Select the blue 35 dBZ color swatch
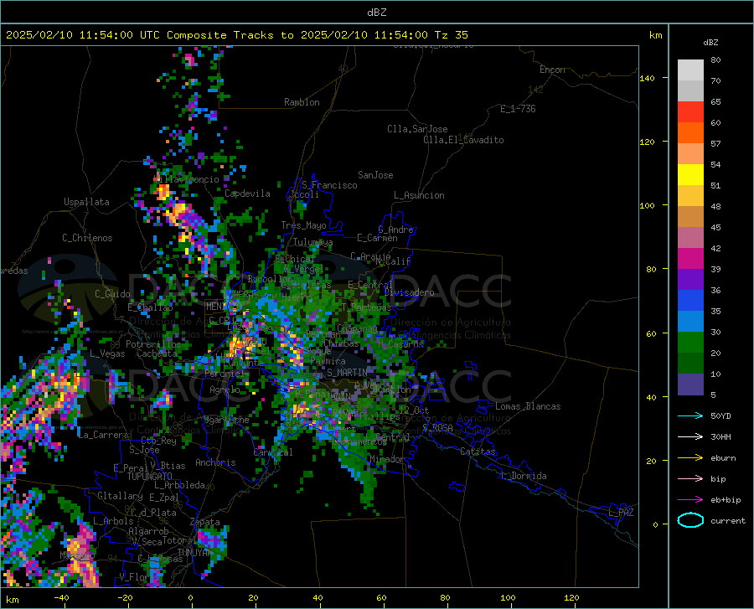Image resolution: width=754 pixels, height=609 pixels. 690,301
